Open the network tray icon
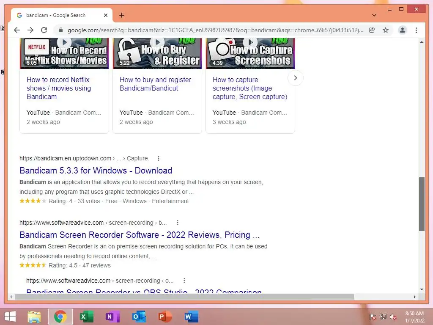This screenshot has height=325, width=433. pyautogui.click(x=383, y=317)
